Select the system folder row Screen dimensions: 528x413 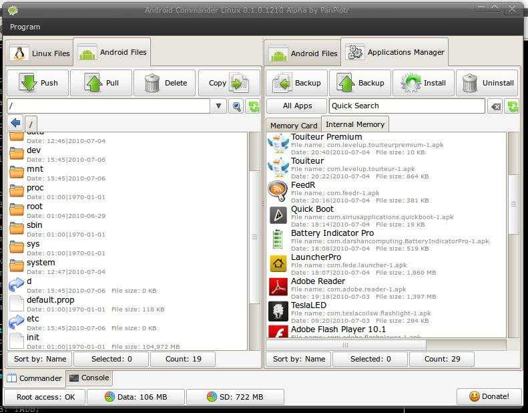click(127, 267)
